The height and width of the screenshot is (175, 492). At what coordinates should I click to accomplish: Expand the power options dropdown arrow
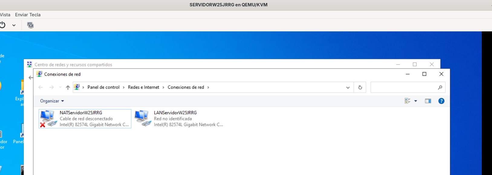(x=14, y=25)
